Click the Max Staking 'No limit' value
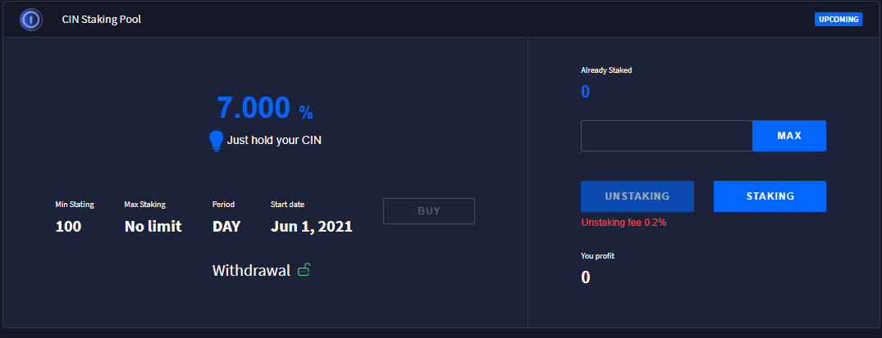 (153, 227)
